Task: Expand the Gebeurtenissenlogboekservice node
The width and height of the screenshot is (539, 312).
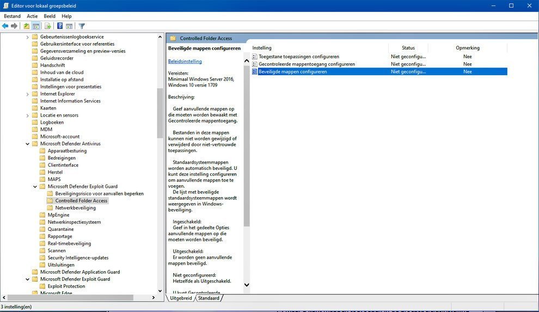Action: pos(28,37)
